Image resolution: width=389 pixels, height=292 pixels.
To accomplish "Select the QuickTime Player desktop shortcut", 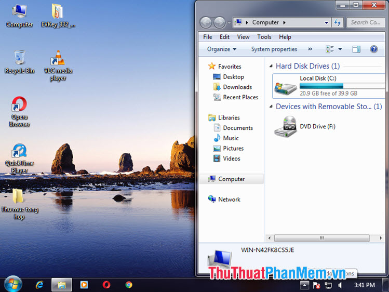I will point(19,158).
